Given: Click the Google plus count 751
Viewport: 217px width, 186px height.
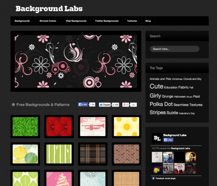Looking at the screenshot, I should [133, 104].
